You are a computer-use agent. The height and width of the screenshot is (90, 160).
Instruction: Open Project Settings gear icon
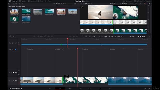click(x=149, y=89)
